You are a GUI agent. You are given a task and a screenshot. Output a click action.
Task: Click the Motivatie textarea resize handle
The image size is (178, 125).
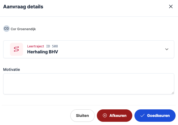173,93
